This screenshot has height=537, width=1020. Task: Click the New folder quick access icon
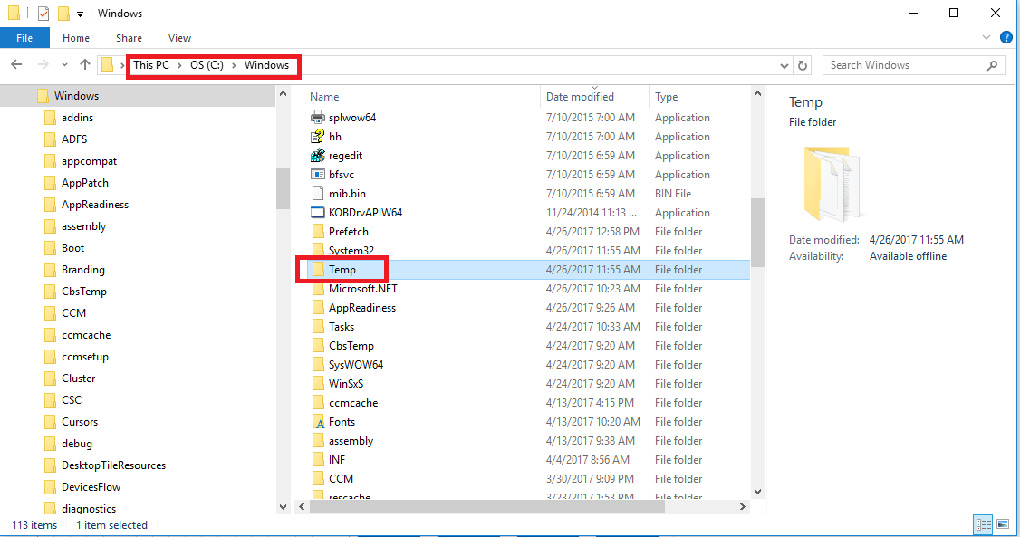coord(63,13)
